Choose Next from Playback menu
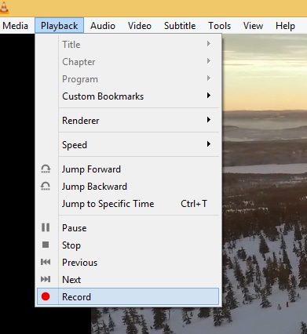This screenshot has width=307, height=334. [x=128, y=280]
